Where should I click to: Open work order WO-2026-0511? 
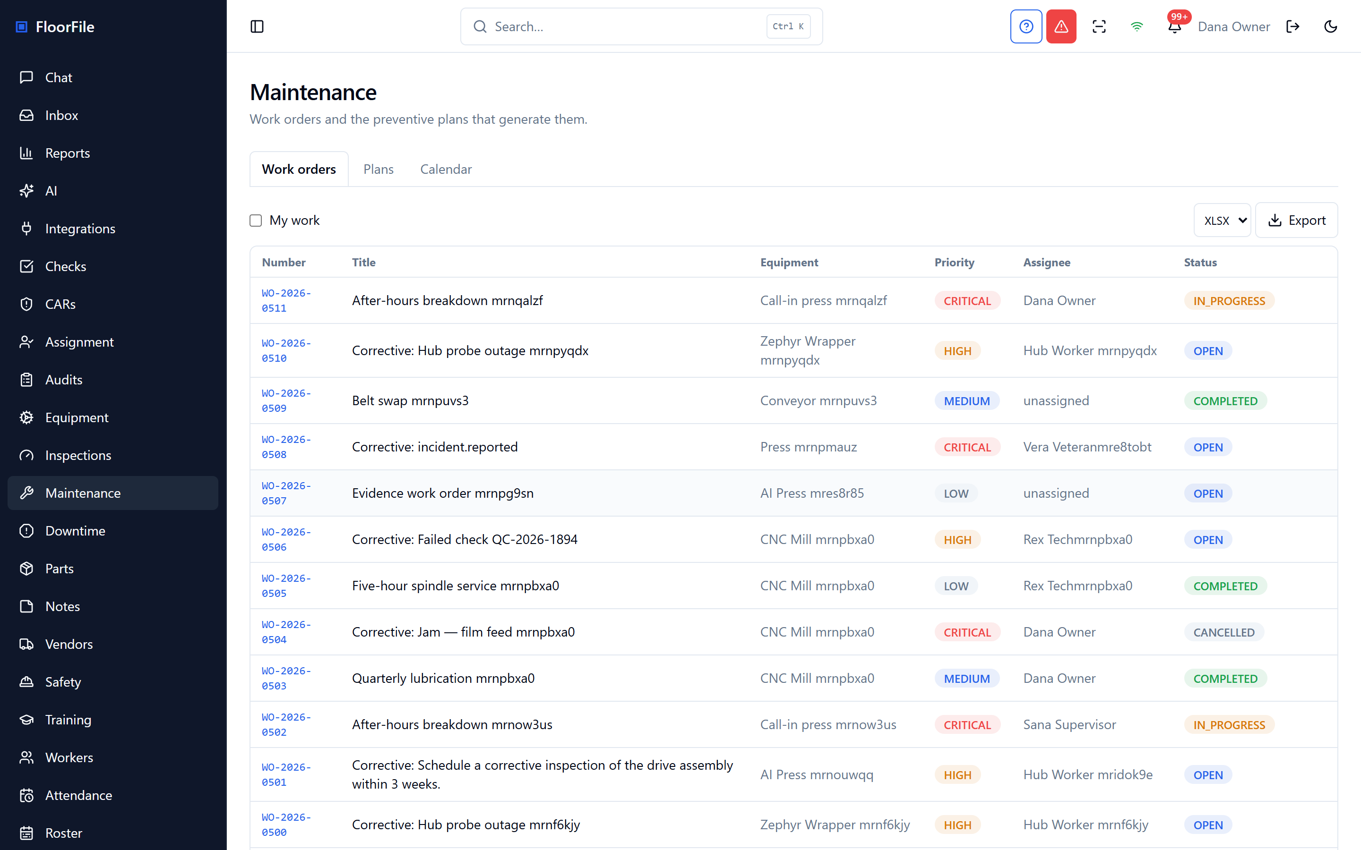pos(286,301)
